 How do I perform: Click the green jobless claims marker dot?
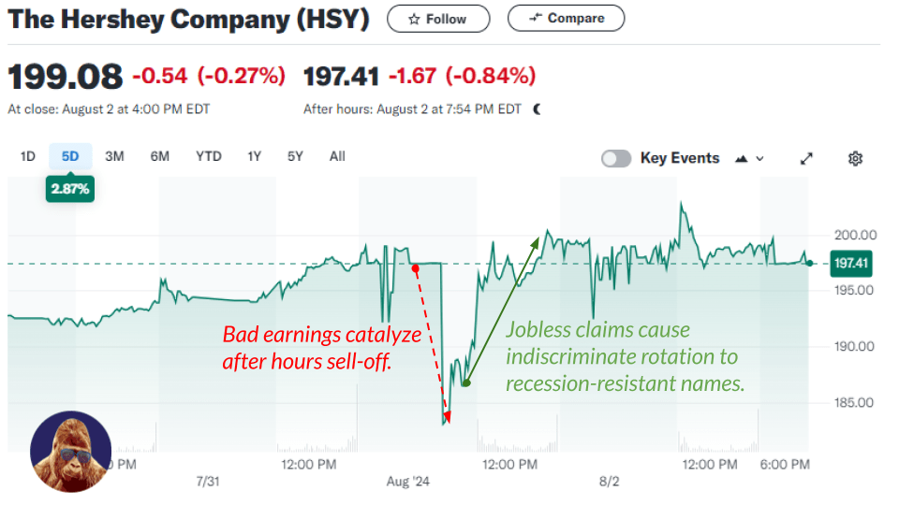[465, 382]
